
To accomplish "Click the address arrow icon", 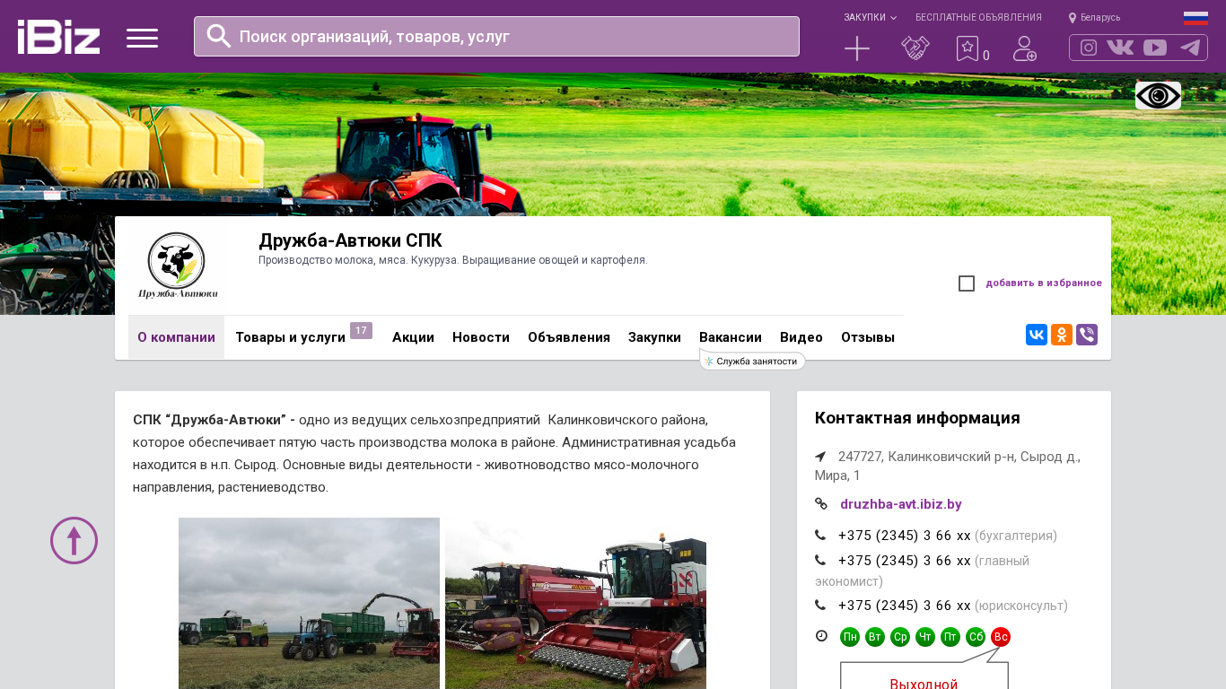I will 820,457.
